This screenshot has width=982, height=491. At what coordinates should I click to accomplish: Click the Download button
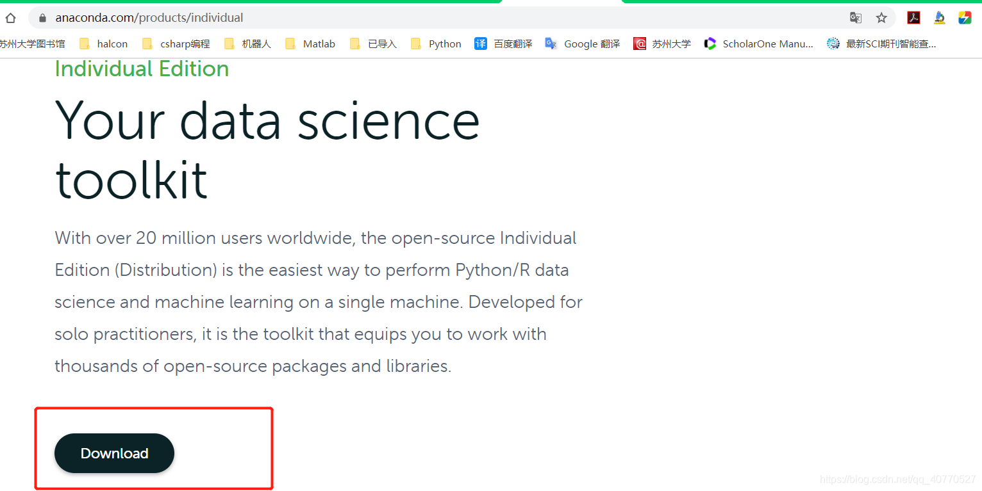click(x=114, y=453)
